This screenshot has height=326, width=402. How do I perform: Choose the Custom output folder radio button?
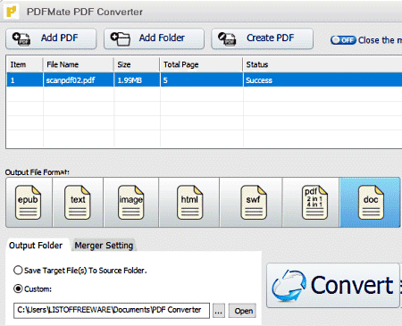pos(18,288)
